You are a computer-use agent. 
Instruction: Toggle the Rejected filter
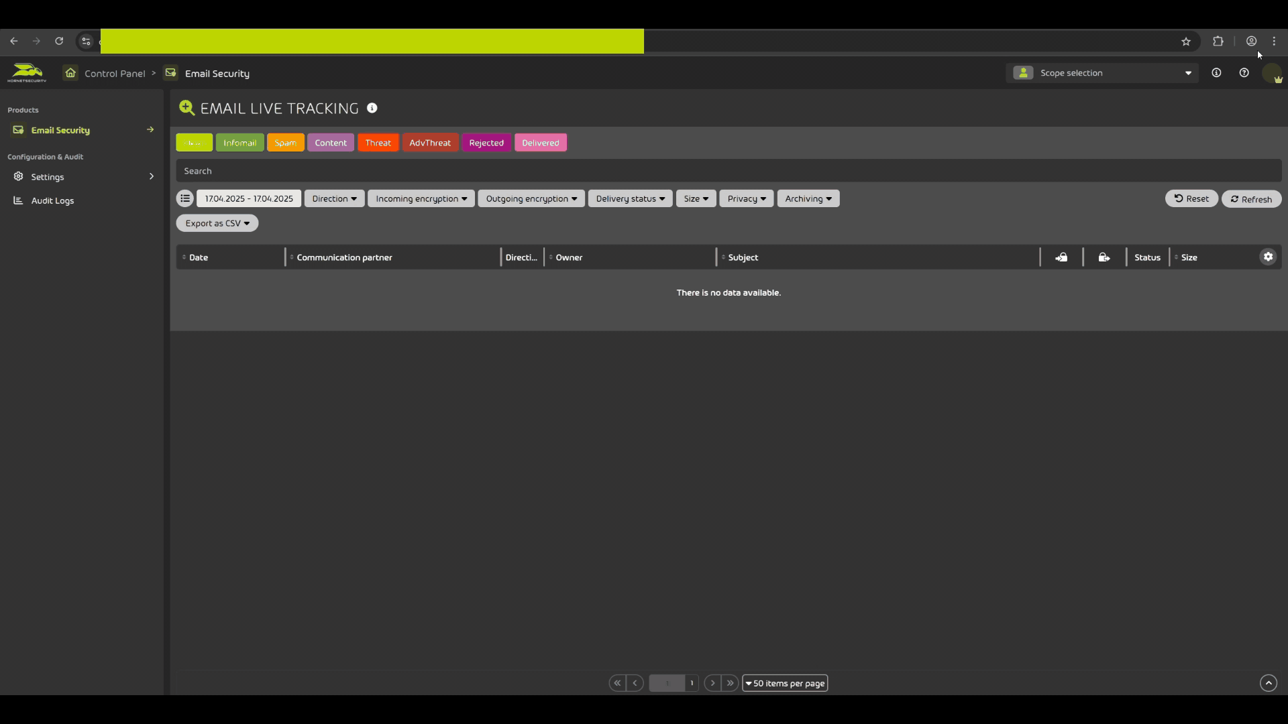[486, 143]
